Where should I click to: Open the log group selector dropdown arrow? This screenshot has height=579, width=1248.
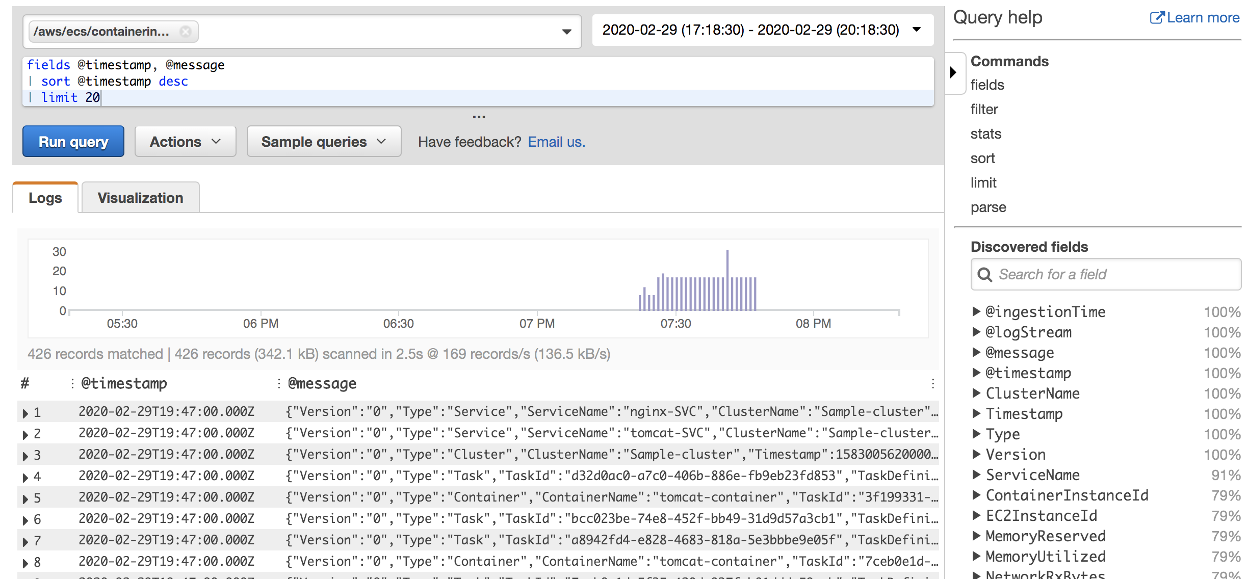566,32
